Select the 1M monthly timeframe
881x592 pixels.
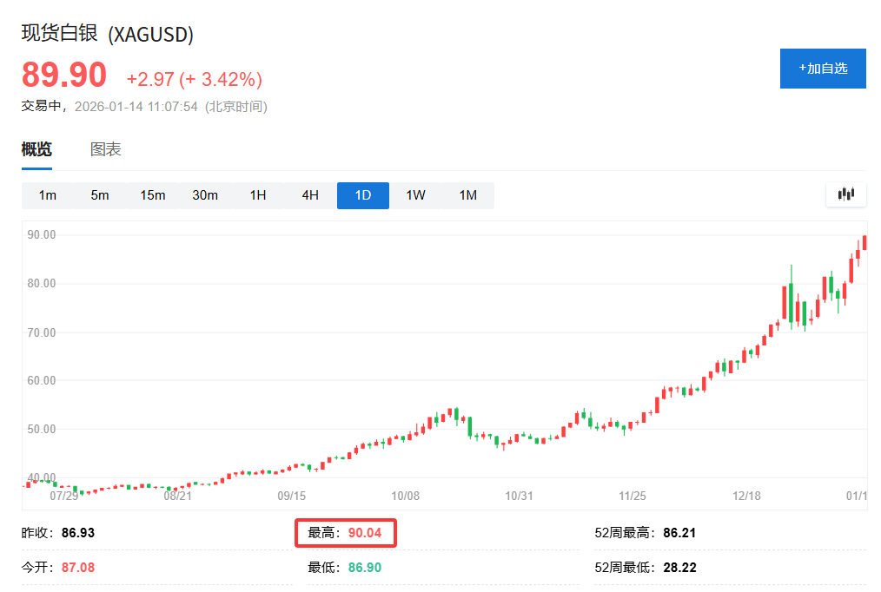coord(467,194)
